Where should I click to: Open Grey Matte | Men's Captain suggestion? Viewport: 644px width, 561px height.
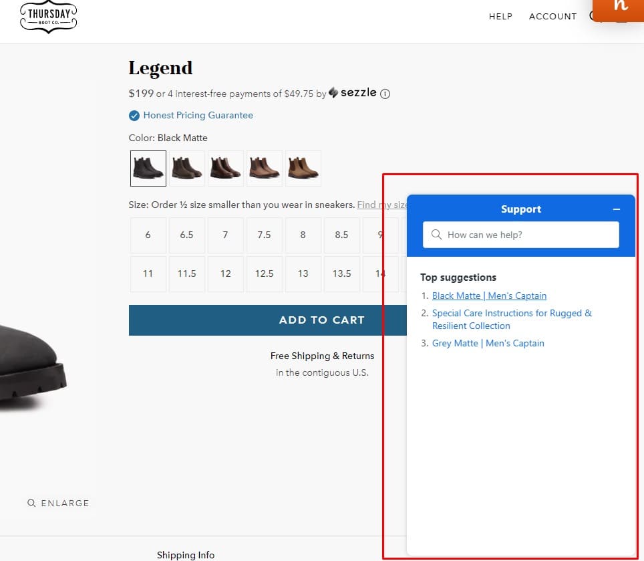(x=488, y=343)
